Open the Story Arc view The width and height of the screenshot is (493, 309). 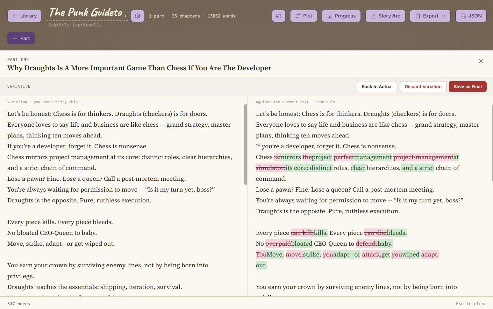click(385, 16)
